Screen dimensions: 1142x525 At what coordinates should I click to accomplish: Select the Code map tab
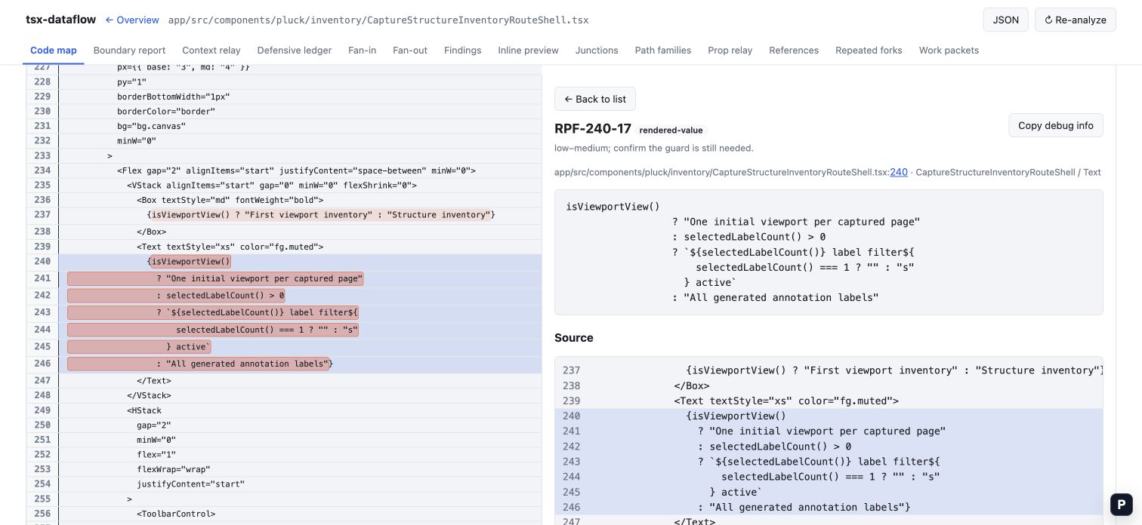tap(54, 50)
